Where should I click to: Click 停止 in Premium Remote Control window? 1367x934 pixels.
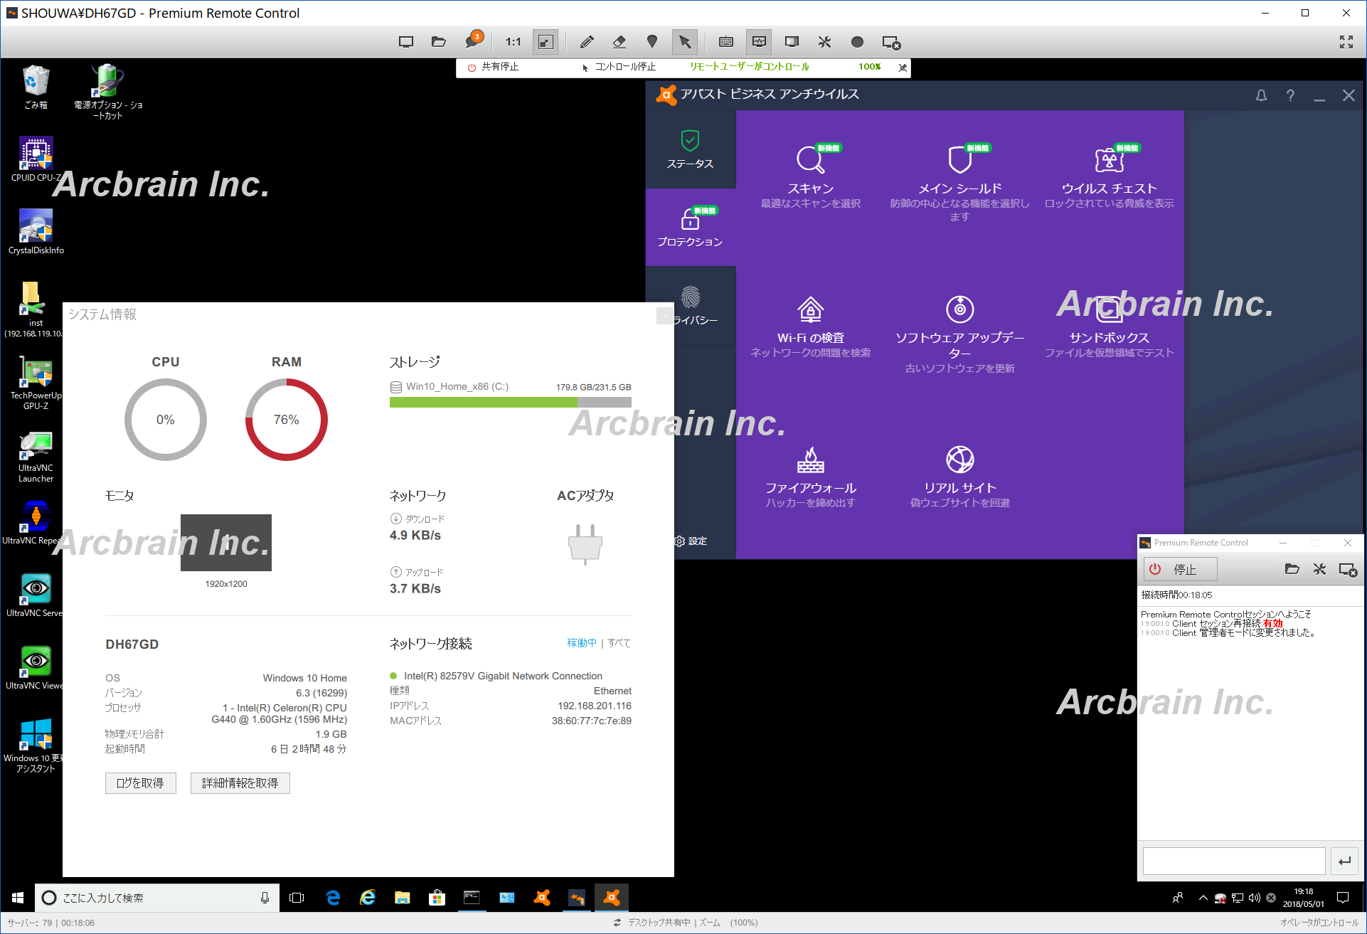pos(1181,569)
